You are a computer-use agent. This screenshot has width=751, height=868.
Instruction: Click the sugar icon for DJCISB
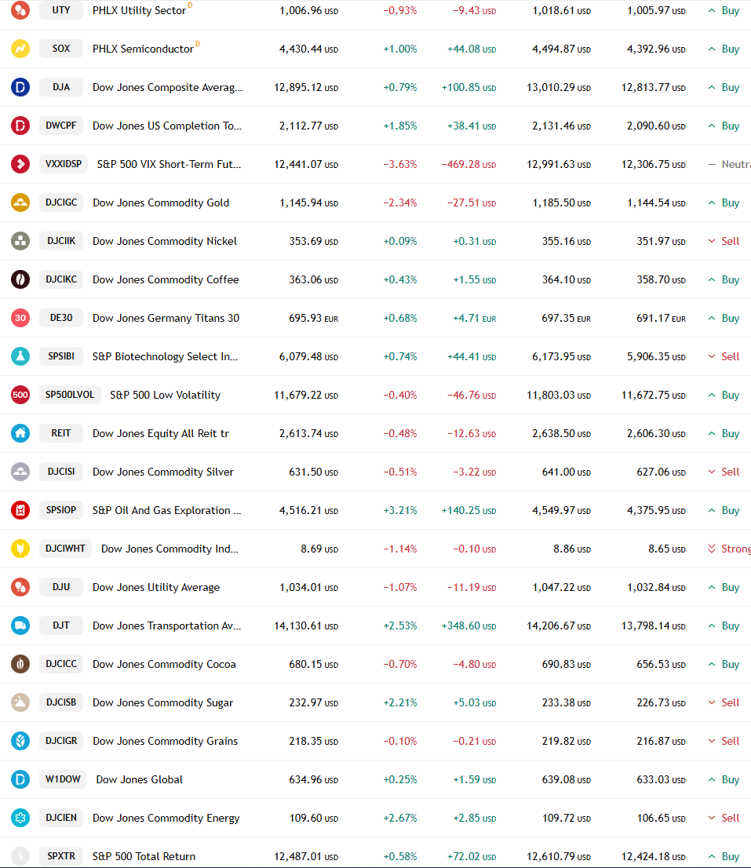pyautogui.click(x=20, y=702)
